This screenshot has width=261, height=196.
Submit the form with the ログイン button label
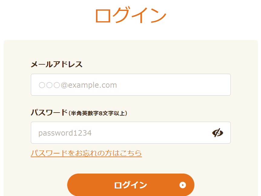(130, 185)
